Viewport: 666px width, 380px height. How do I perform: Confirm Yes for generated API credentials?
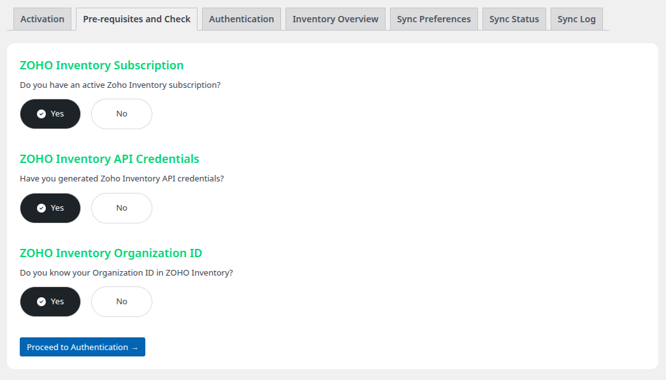(x=50, y=208)
